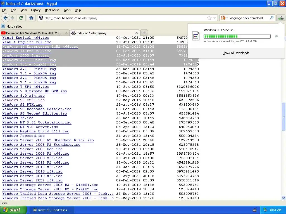Open a new tab with the plus button
The height and width of the screenshot is (214, 286).
[144, 33]
